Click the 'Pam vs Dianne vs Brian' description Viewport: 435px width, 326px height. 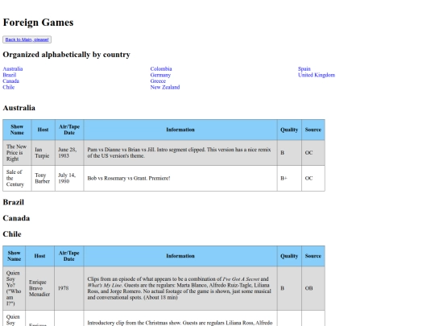tap(180, 153)
